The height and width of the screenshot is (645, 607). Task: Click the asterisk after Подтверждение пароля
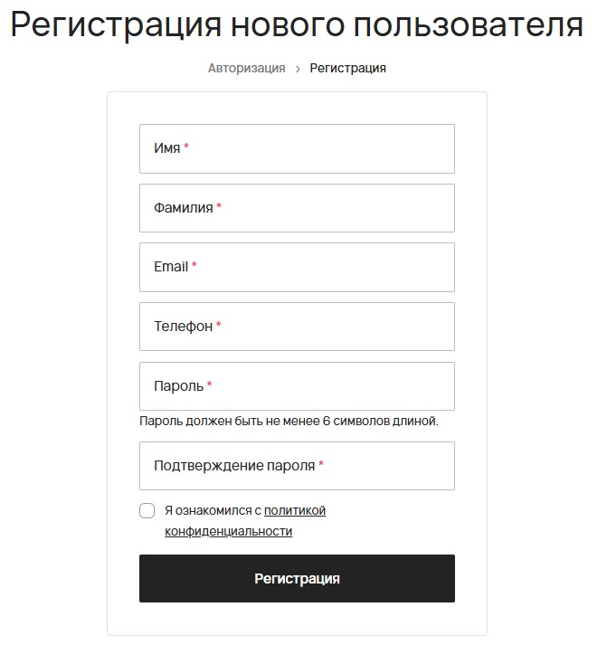point(321,465)
